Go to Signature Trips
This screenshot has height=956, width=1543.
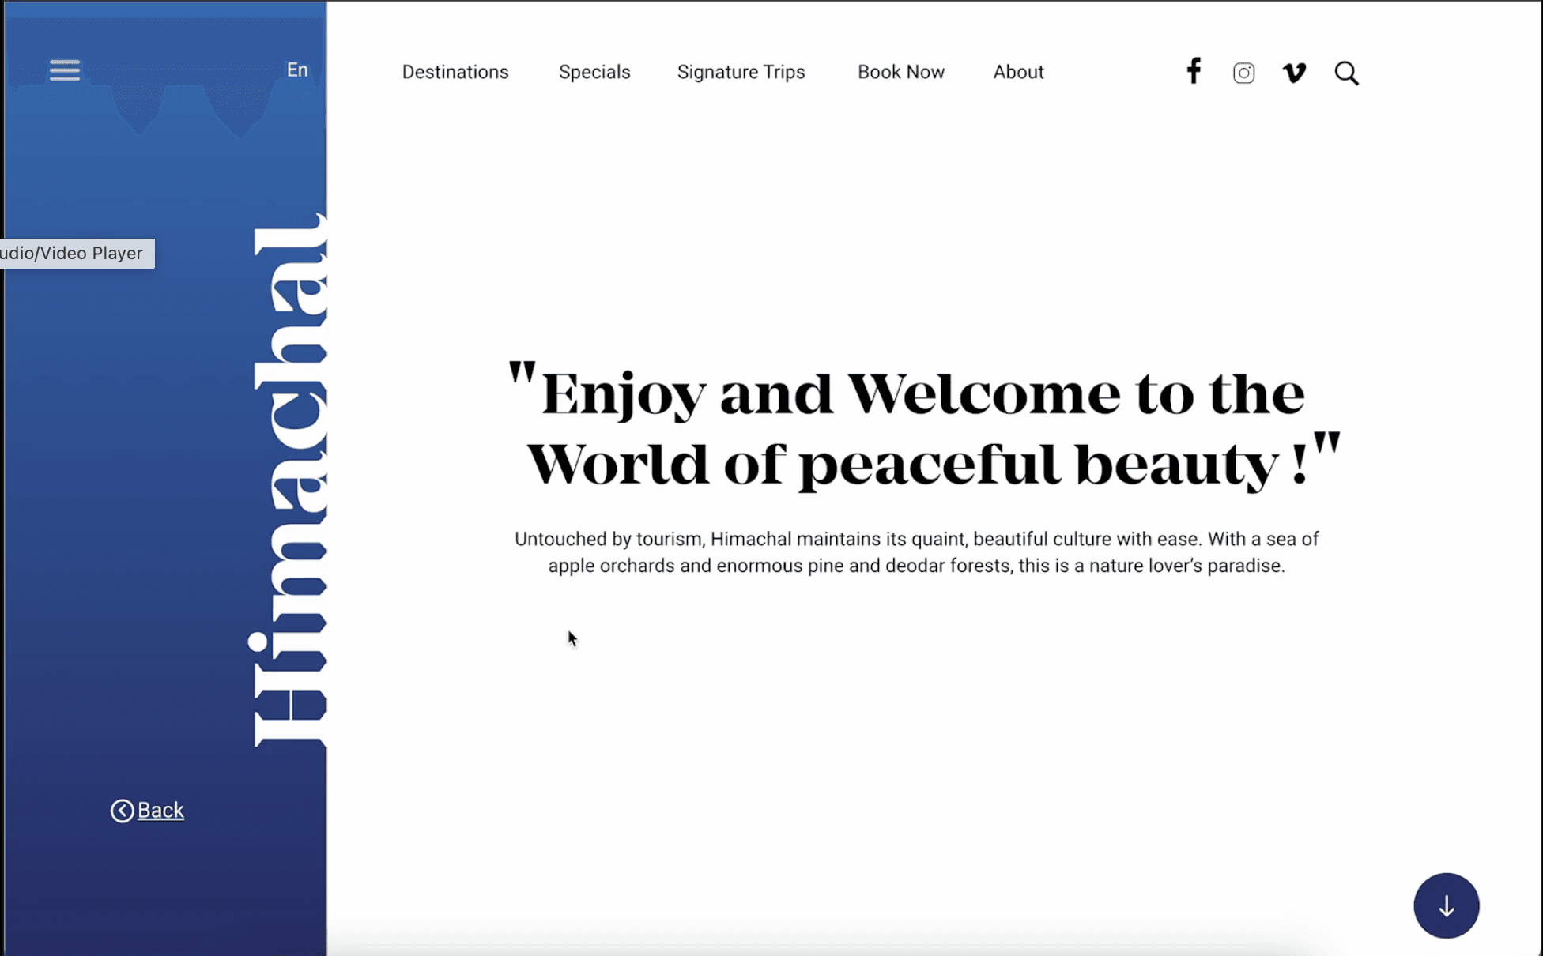(741, 72)
